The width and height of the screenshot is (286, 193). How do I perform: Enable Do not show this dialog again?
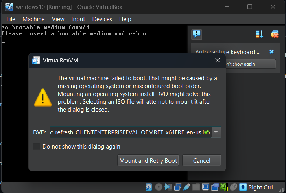pyautogui.click(x=37, y=146)
